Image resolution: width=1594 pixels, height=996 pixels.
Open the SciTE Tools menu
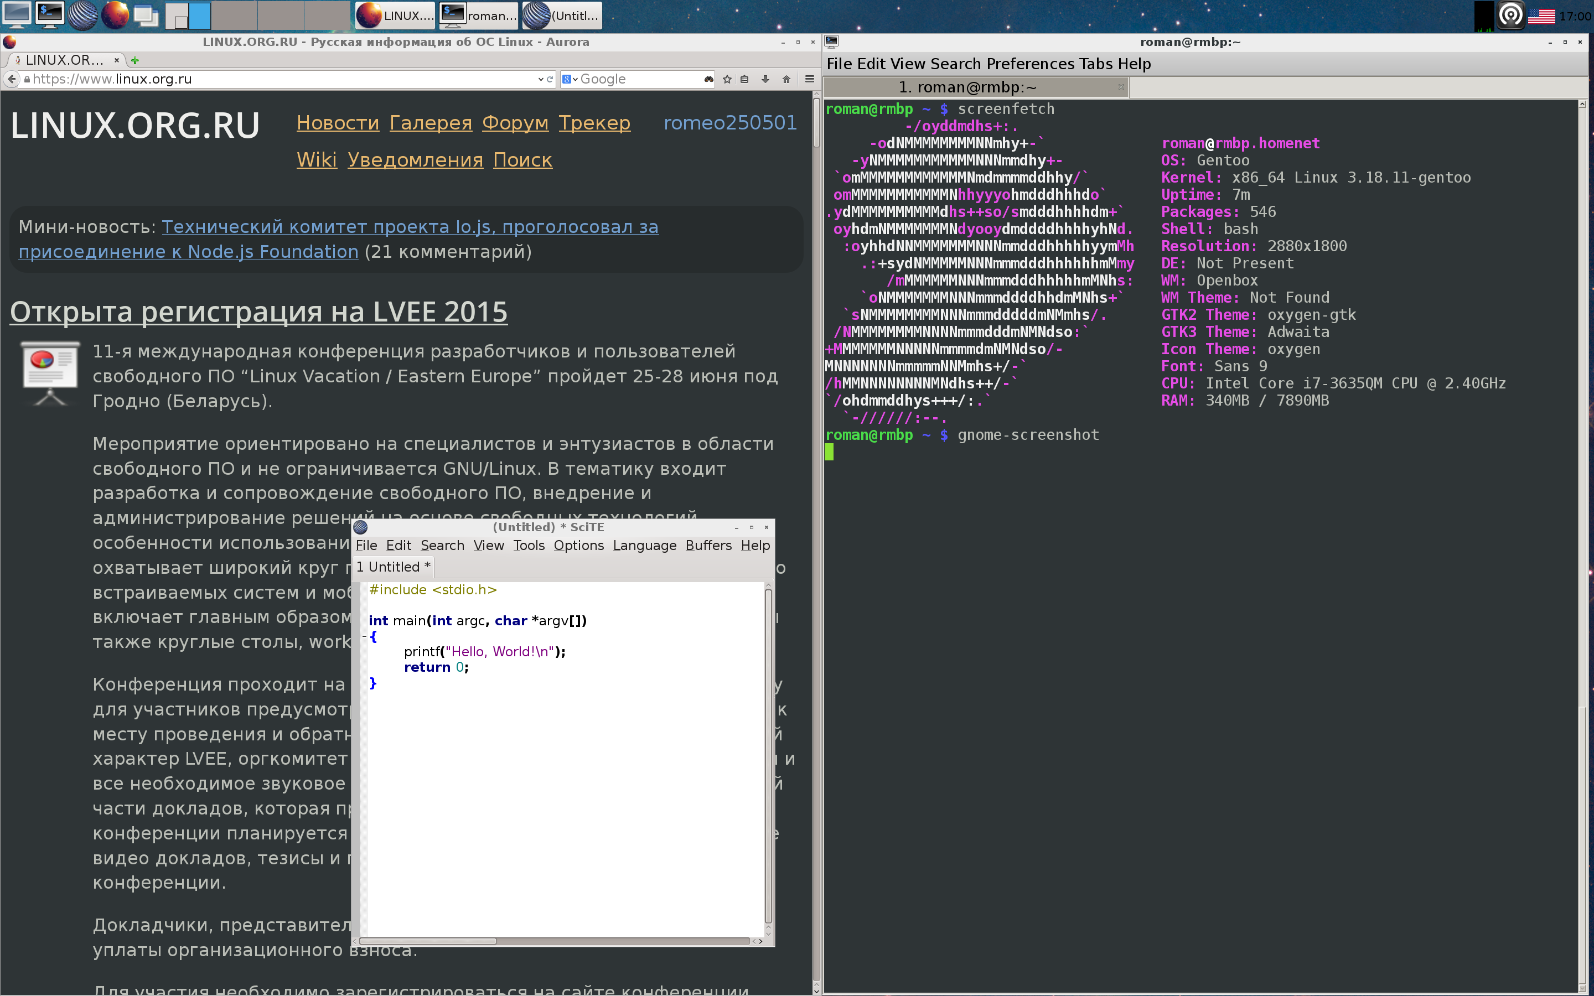(x=529, y=546)
